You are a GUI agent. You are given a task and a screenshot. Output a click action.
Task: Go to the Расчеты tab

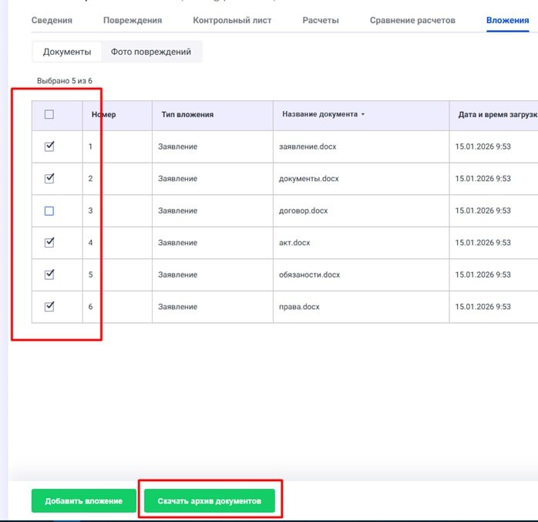point(321,20)
